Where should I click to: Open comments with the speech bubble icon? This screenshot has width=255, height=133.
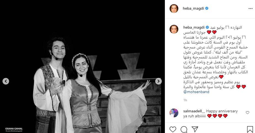pyautogui.click(x=184, y=129)
